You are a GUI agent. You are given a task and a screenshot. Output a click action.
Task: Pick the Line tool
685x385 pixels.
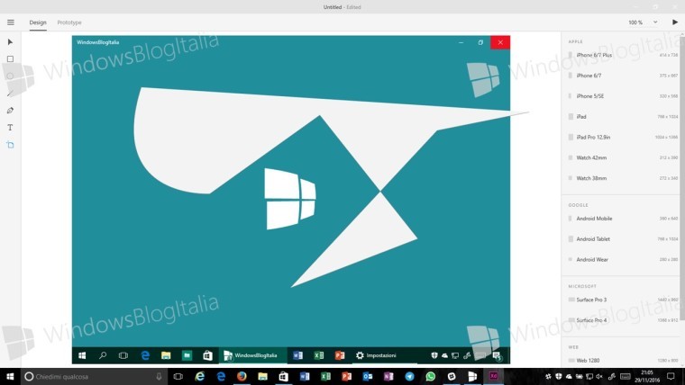[11, 94]
